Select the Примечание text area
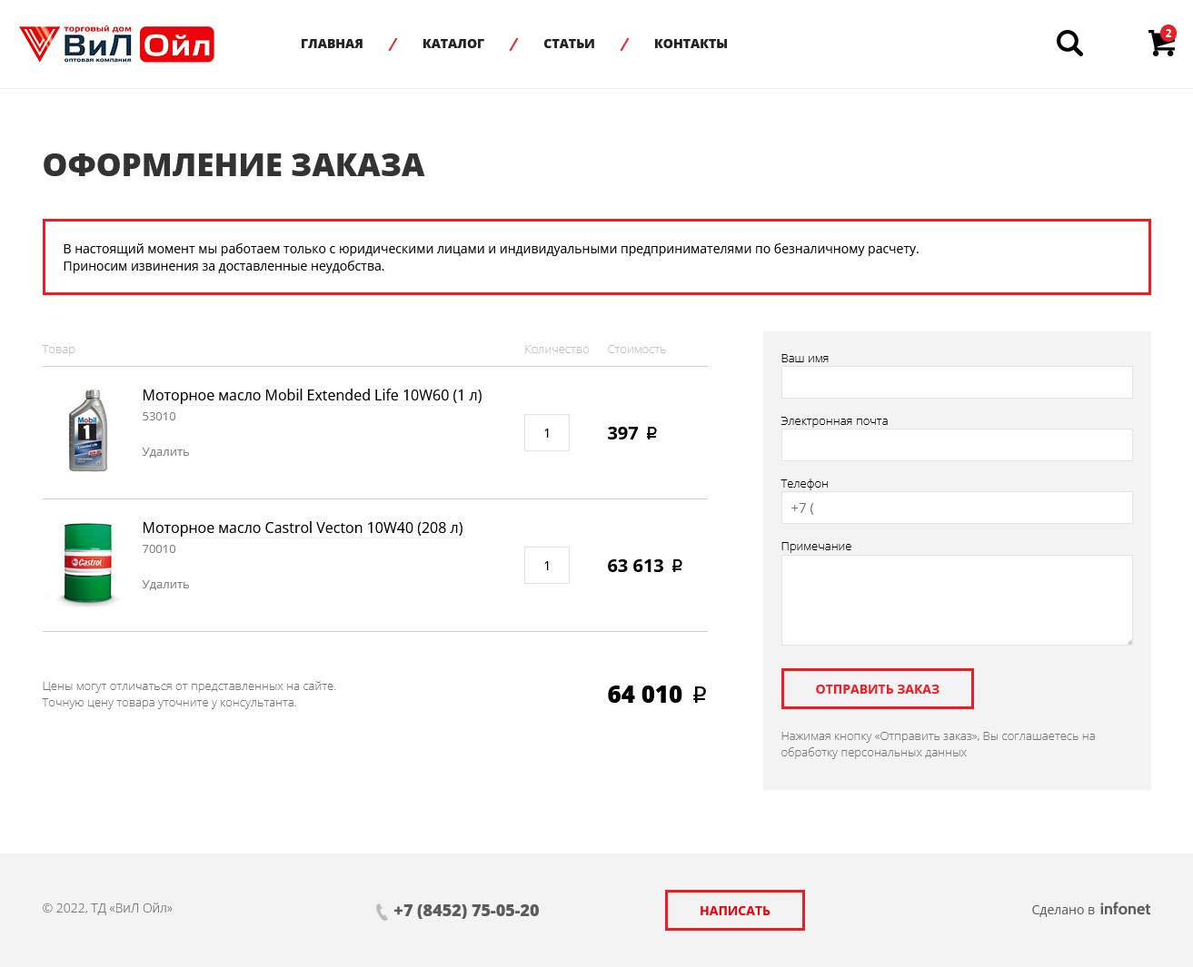 (957, 599)
